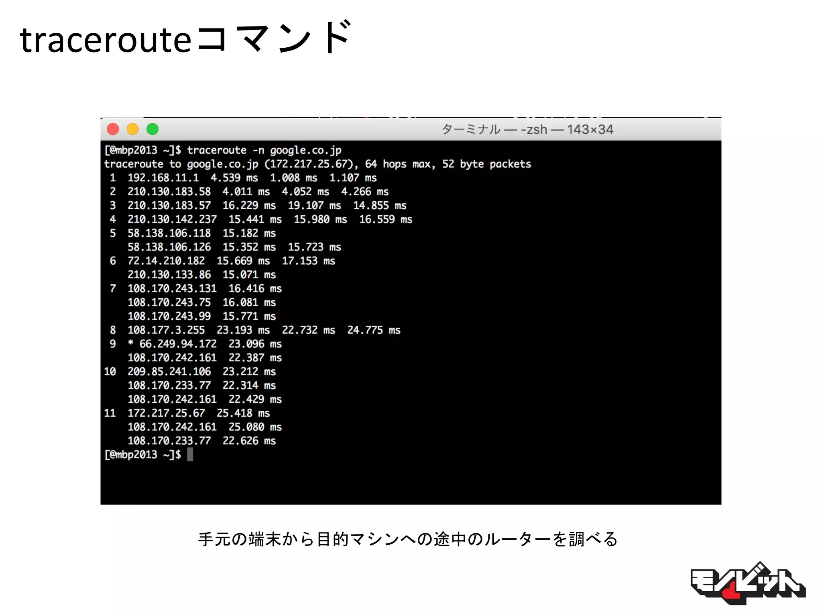Screen dimensions: 822x616
Task: Select hop 9 address 66.249.94.172
Action: pyautogui.click(x=178, y=344)
